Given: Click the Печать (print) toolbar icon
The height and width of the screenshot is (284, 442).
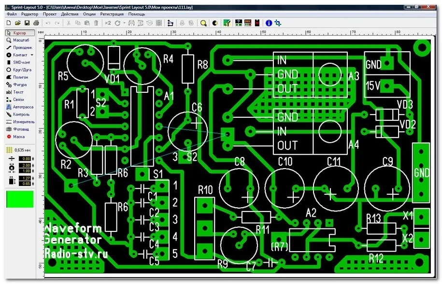Looking at the screenshot, I should [35, 23].
